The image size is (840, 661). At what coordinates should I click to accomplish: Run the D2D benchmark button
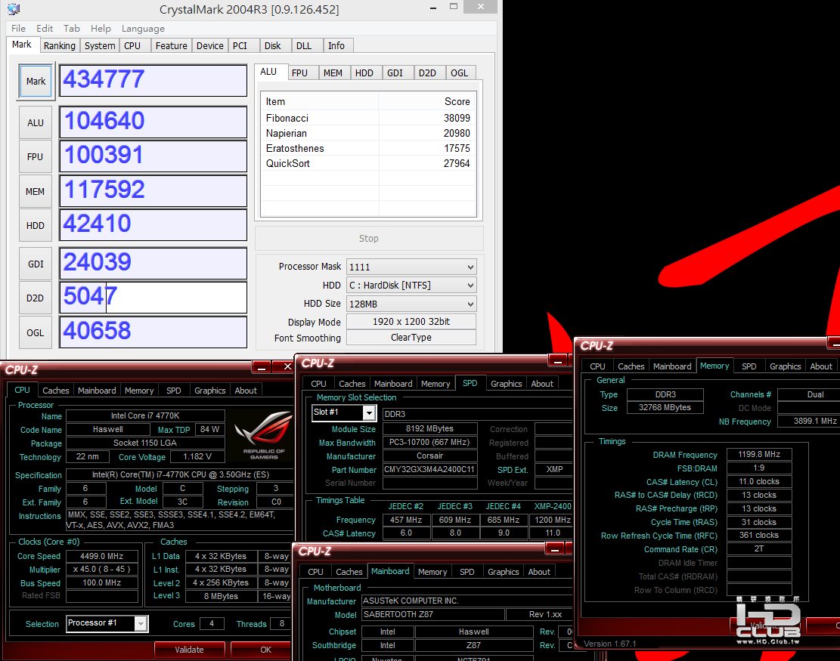[x=36, y=298]
